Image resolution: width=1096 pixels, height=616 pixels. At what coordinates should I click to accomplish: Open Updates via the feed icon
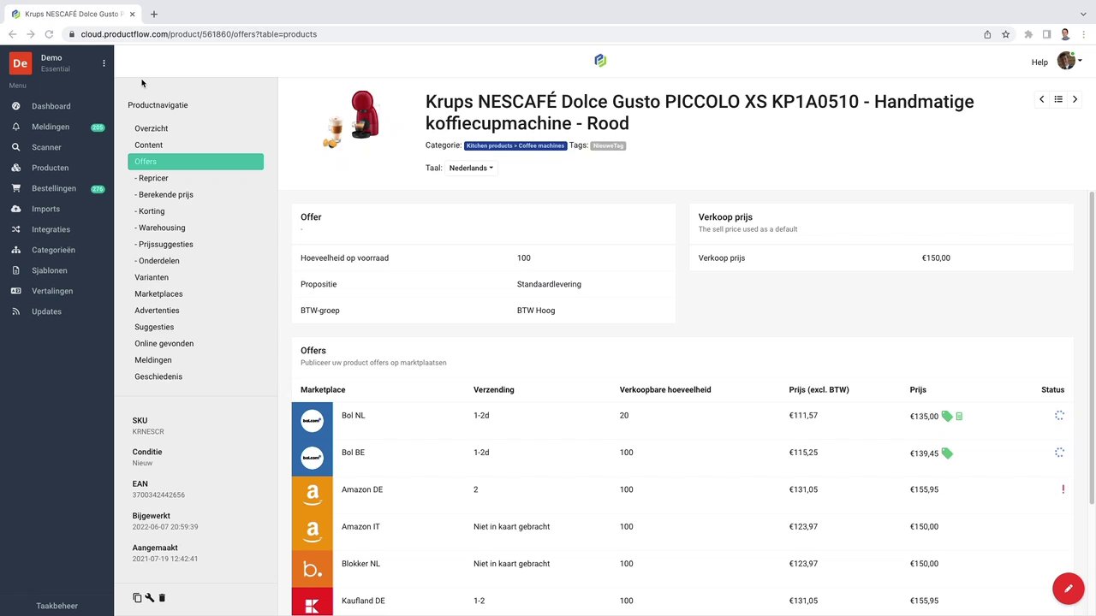(16, 311)
